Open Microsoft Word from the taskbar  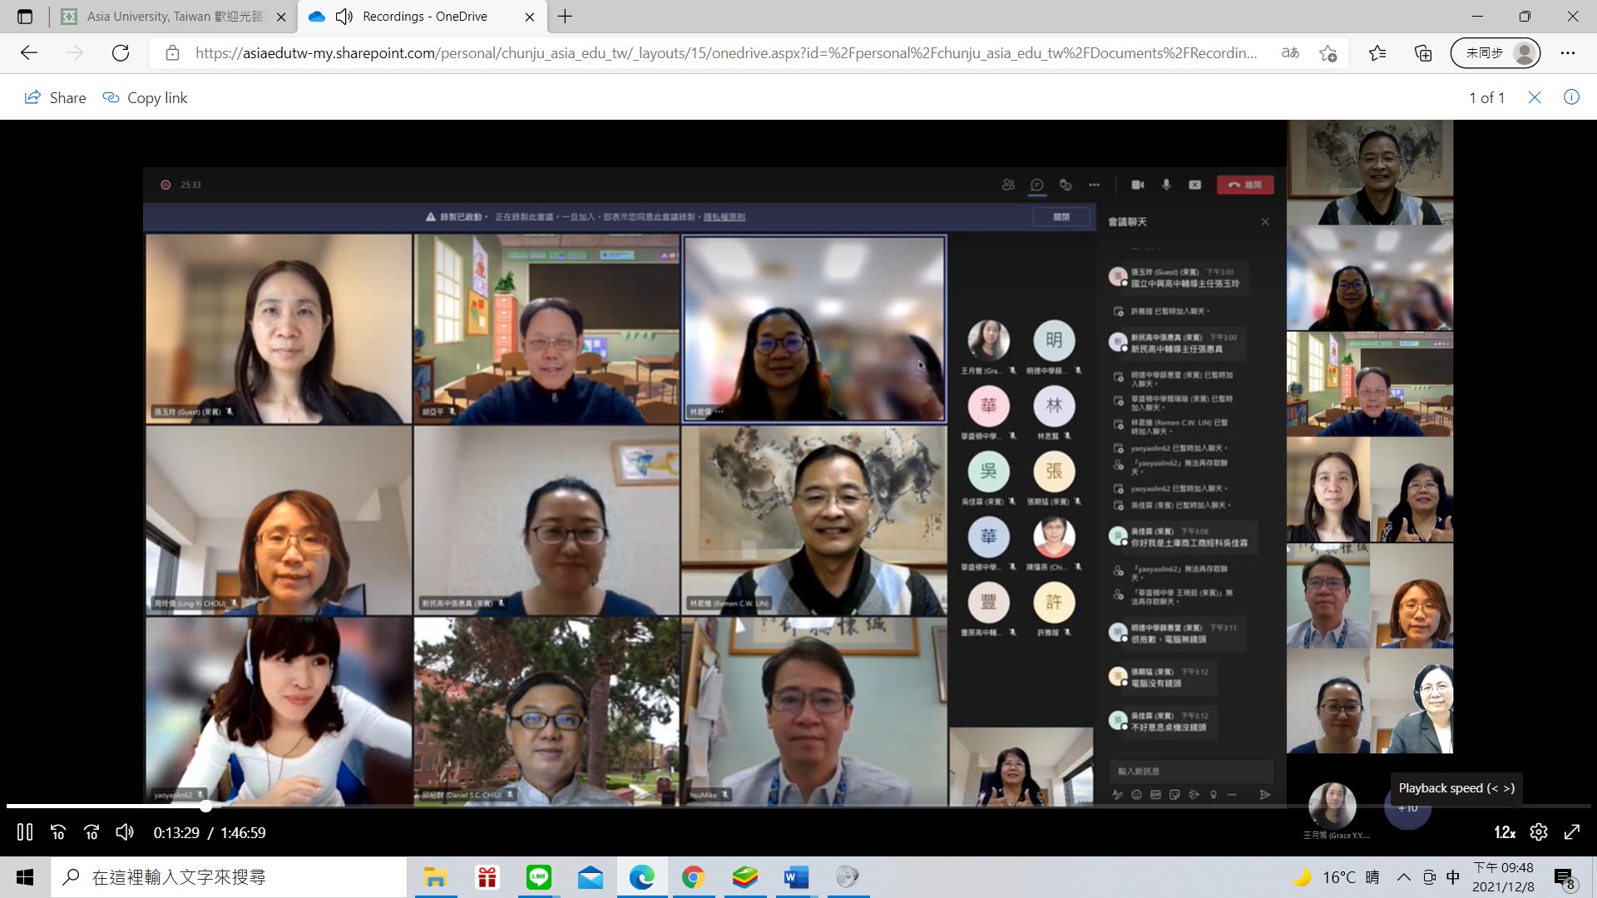click(796, 877)
